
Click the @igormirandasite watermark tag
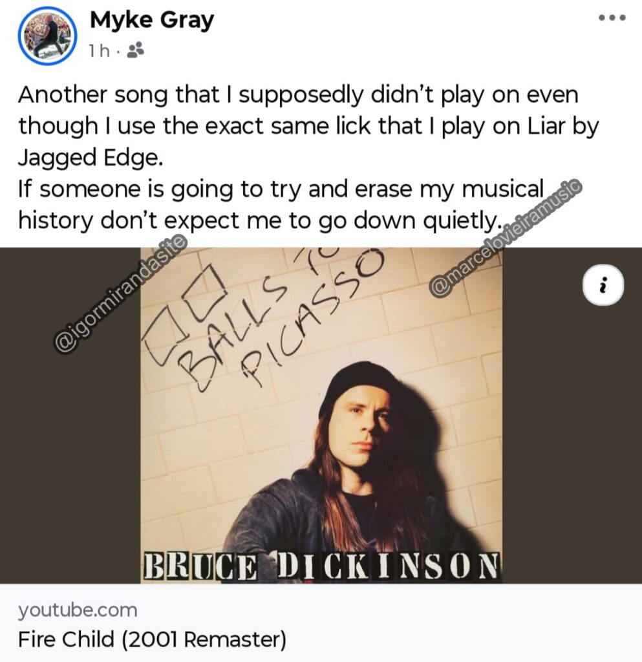tap(120, 294)
